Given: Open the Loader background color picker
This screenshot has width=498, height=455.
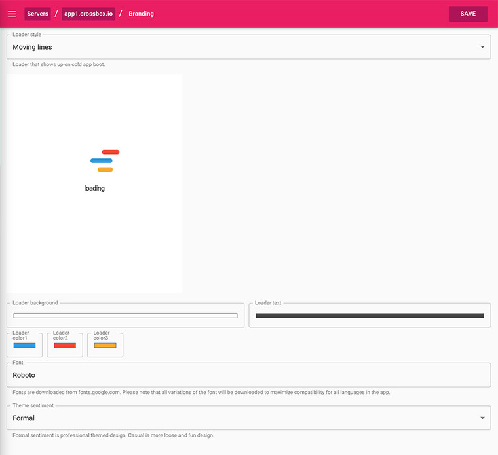Looking at the screenshot, I should click(x=125, y=316).
